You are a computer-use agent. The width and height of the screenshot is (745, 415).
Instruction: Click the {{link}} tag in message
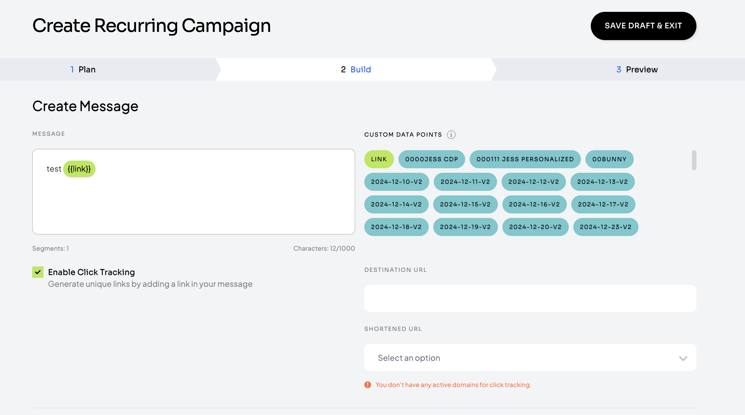pyautogui.click(x=79, y=169)
